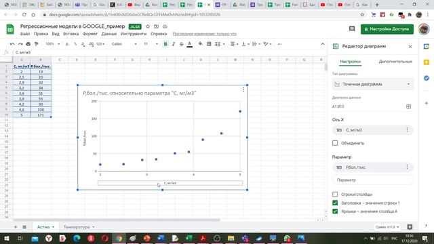Screen dimensions: 434x244
Task: Open the chart's three-dot menu
Action: (243, 89)
